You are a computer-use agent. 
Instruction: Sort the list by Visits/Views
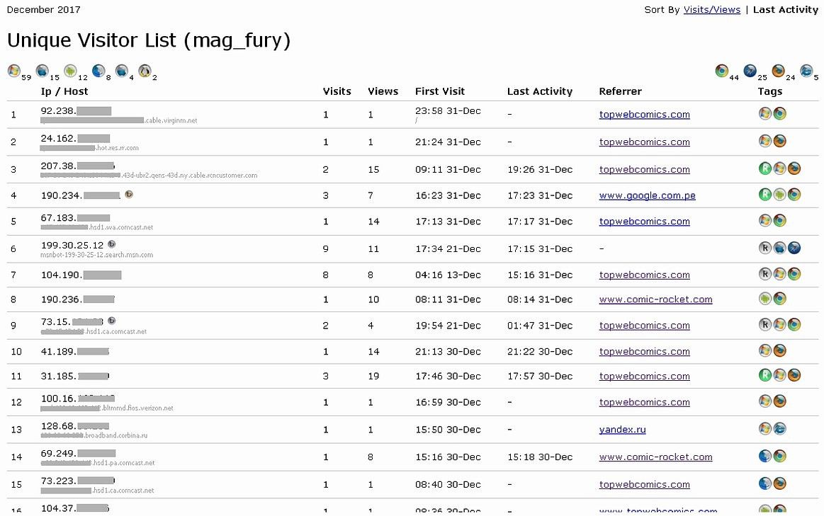pyautogui.click(x=711, y=9)
